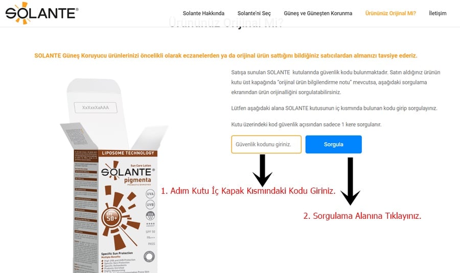Click the black arrow below Sorgula button

350,181
